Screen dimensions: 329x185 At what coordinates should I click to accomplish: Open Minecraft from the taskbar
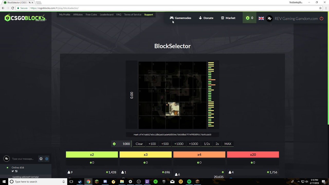[97, 182]
